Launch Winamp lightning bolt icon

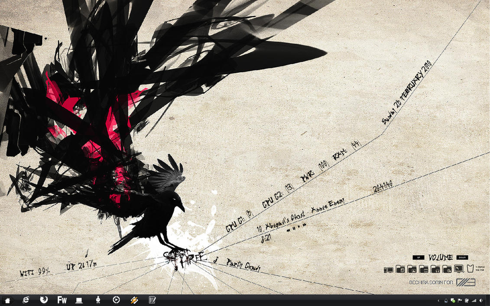(x=134, y=300)
